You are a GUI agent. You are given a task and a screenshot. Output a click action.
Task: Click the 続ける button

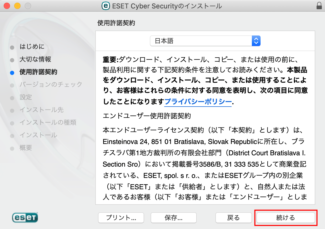286,218
